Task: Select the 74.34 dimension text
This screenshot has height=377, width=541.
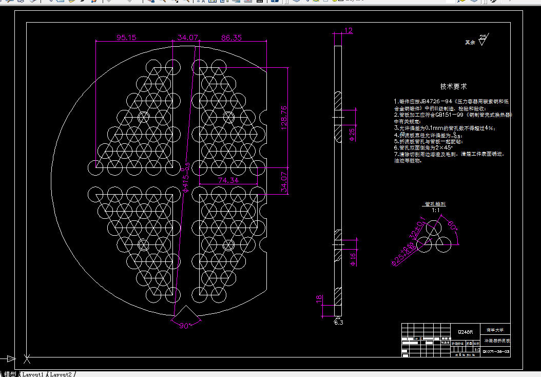Action: pos(228,180)
